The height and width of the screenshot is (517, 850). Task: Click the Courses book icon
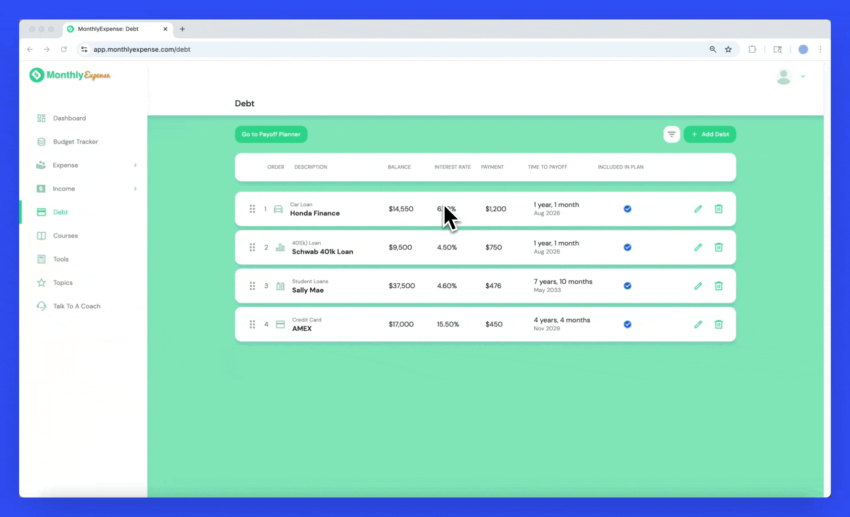click(41, 236)
